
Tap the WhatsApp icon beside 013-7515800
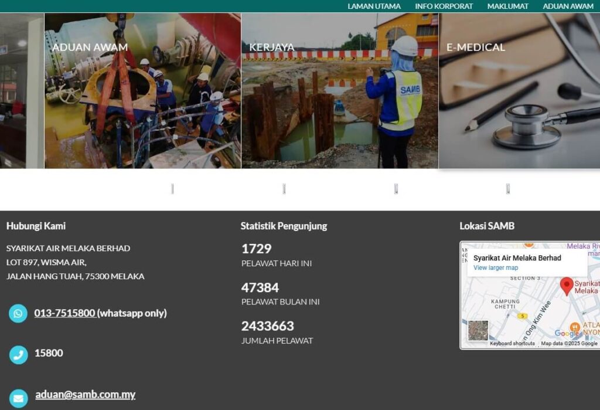(18, 313)
